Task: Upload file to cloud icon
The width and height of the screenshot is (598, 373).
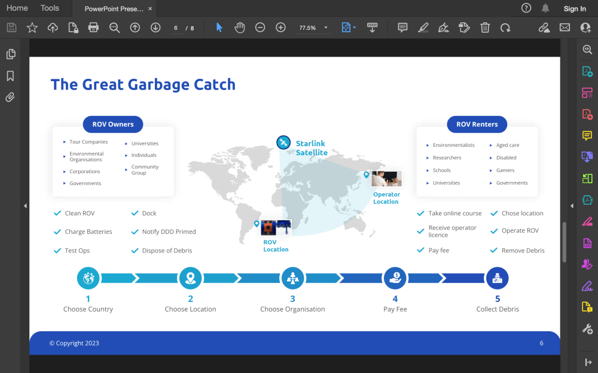Action: (x=53, y=27)
